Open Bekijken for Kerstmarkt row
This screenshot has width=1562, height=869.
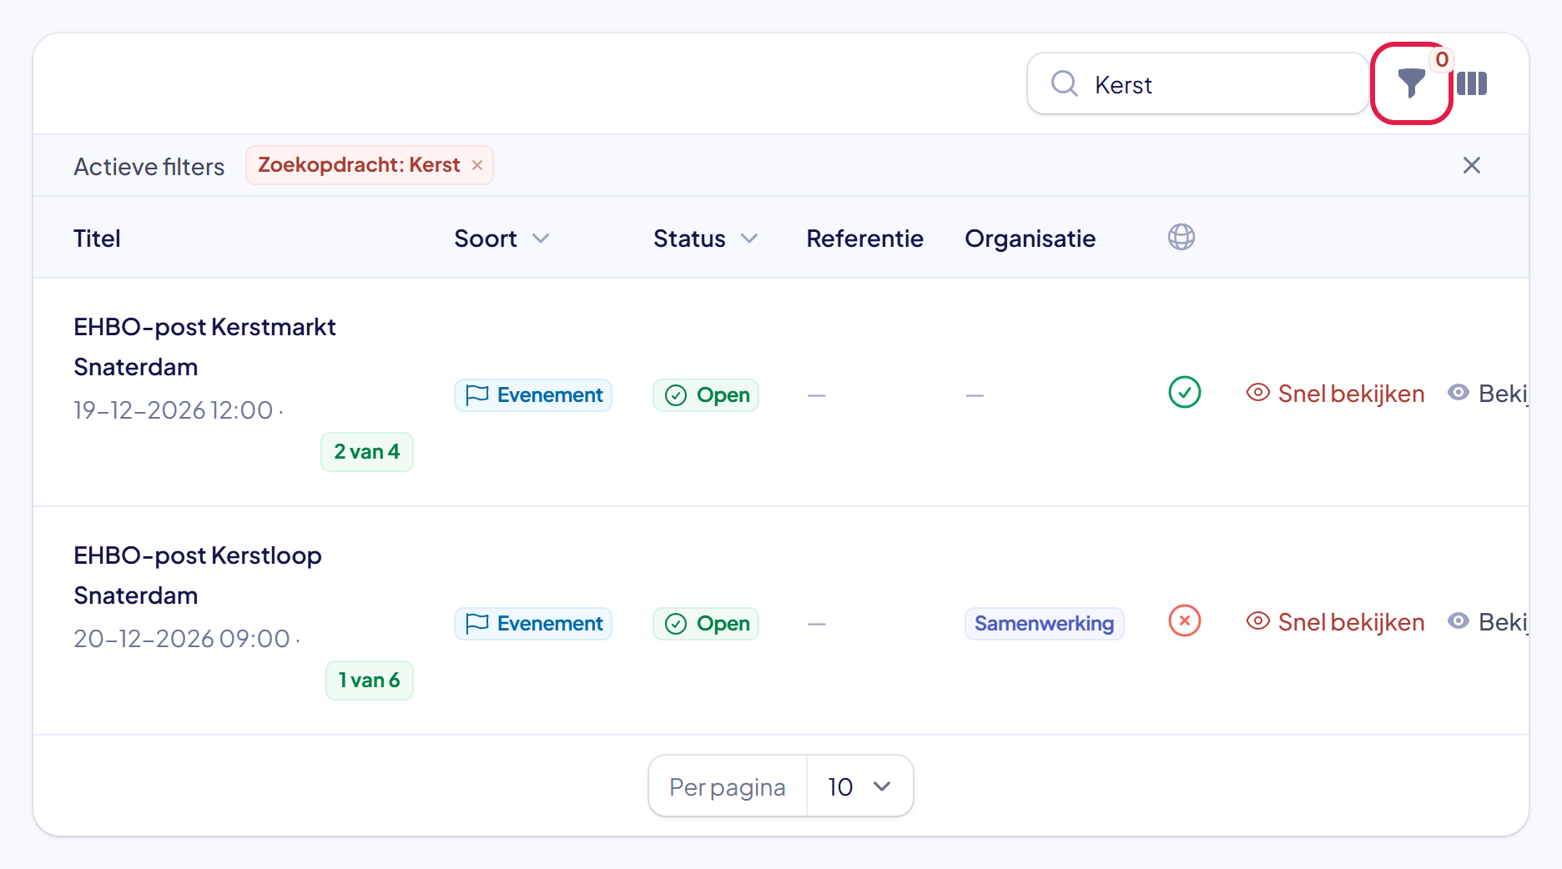[x=1488, y=394]
